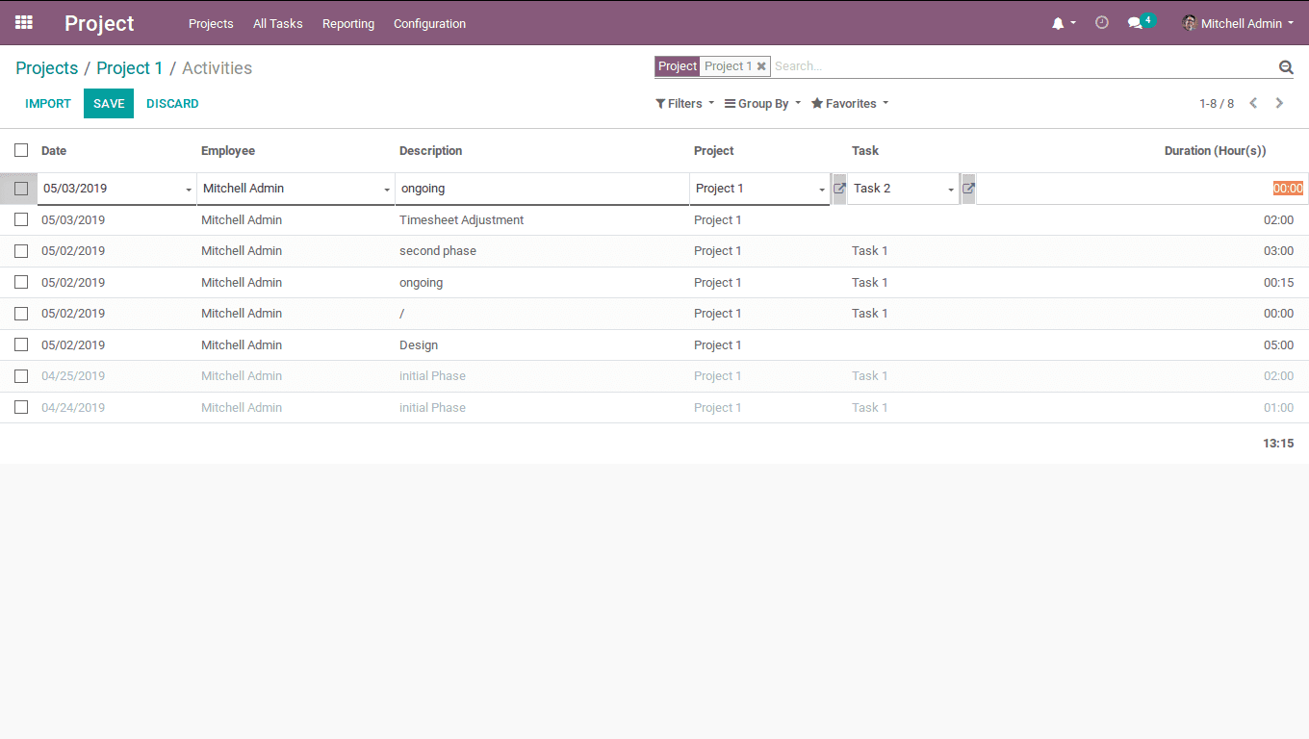
Task: Go to the previous page arrow
Action: click(1253, 103)
